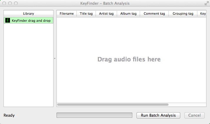Click the batch analysis progress bar

click(94, 115)
